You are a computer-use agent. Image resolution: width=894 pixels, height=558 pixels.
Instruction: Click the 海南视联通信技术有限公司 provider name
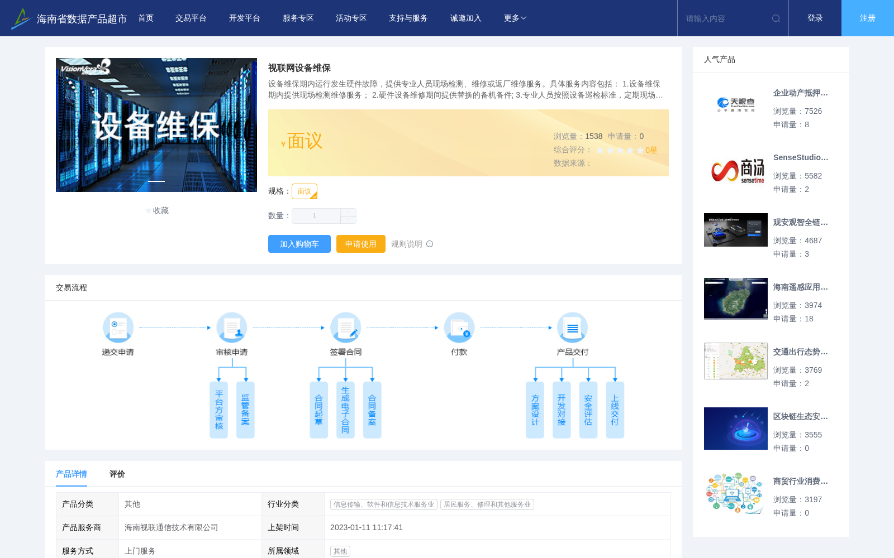(172, 527)
